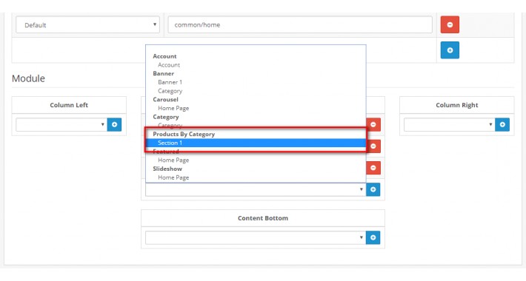Click the Column Left header
Viewport: 526px width, 281px height.
pos(69,105)
